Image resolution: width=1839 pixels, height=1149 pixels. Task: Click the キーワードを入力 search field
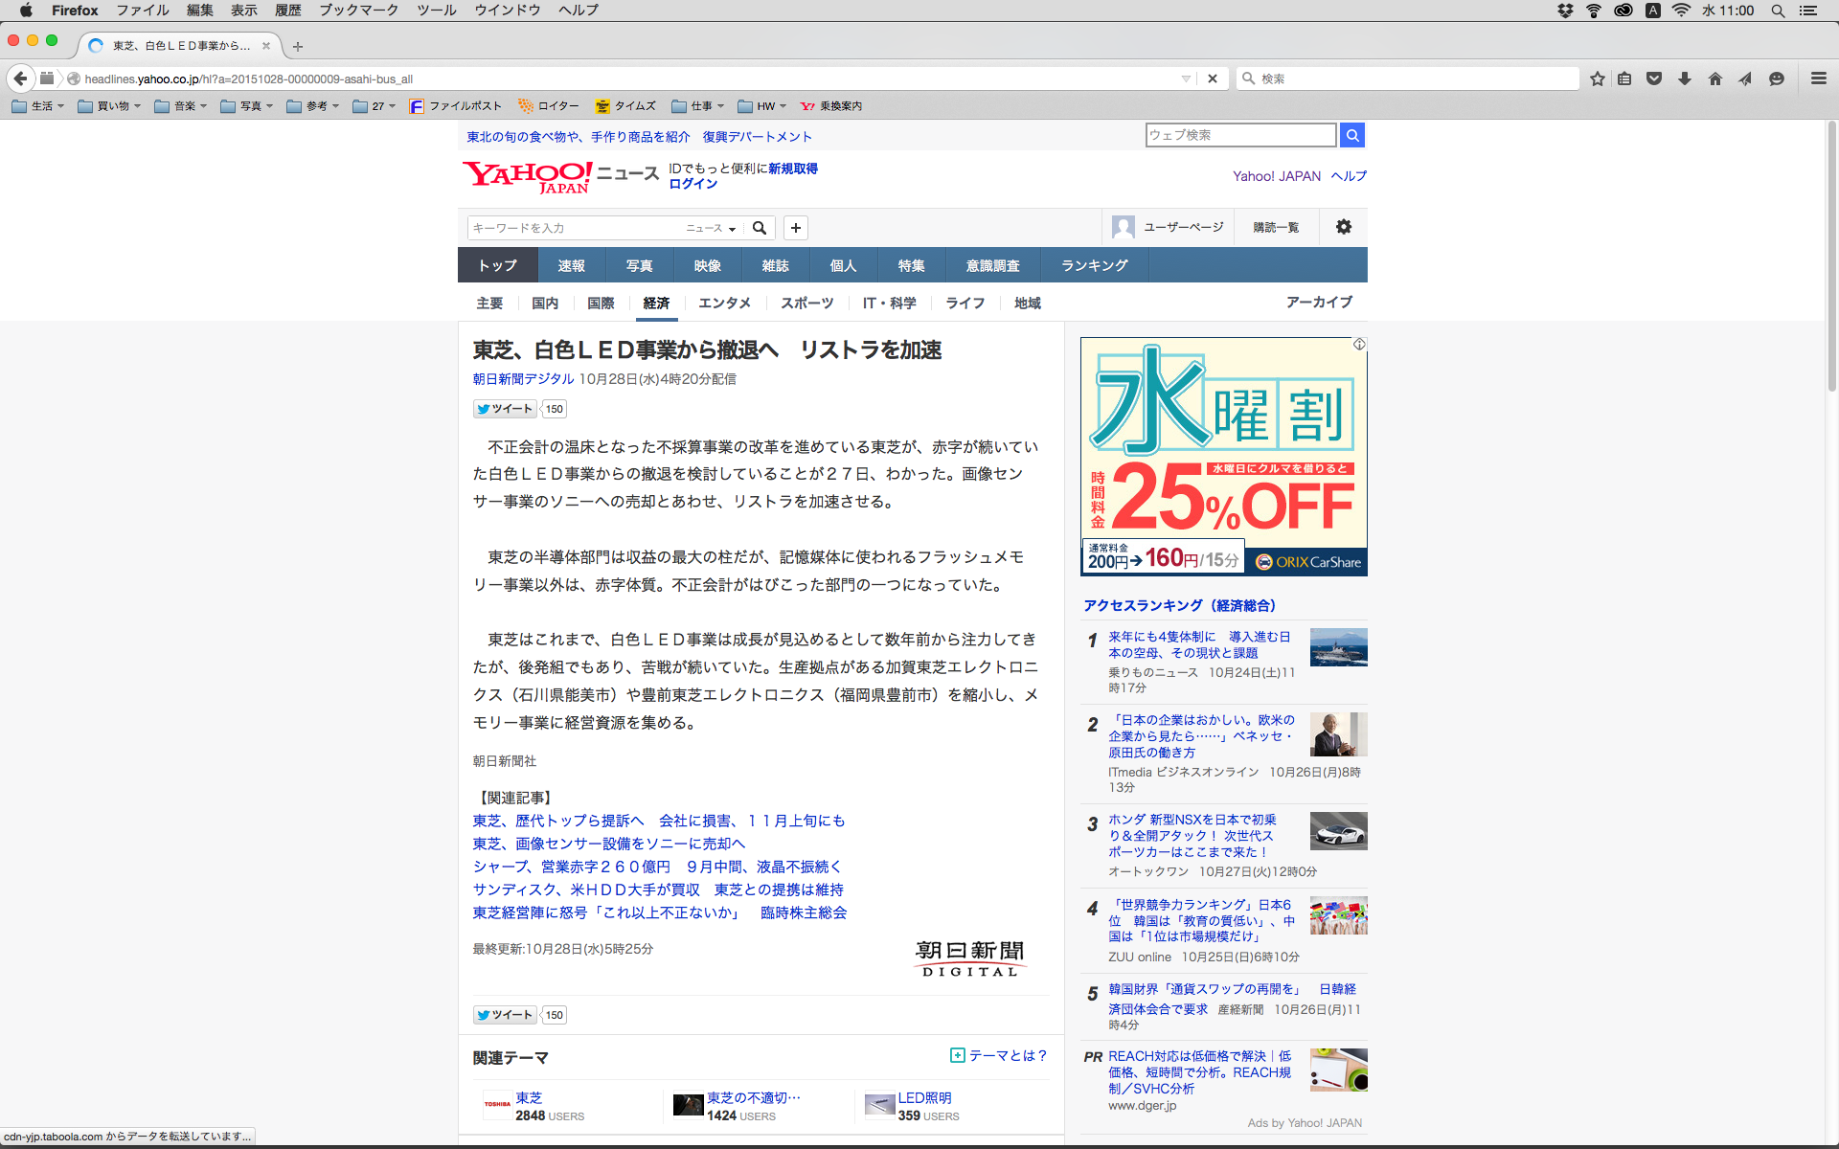coord(573,228)
